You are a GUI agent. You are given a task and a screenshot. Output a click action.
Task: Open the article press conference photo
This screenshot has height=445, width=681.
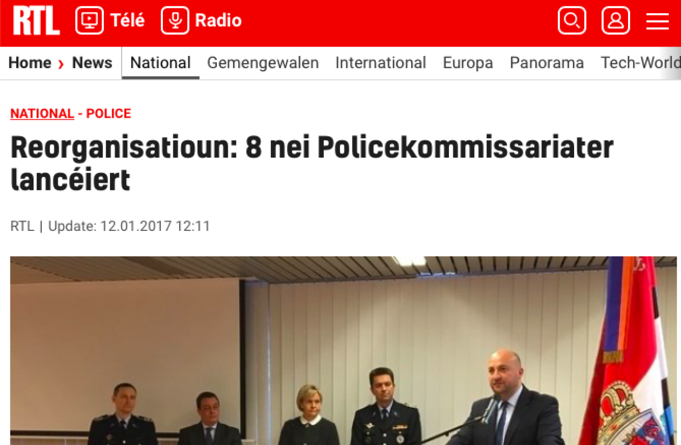click(x=344, y=351)
